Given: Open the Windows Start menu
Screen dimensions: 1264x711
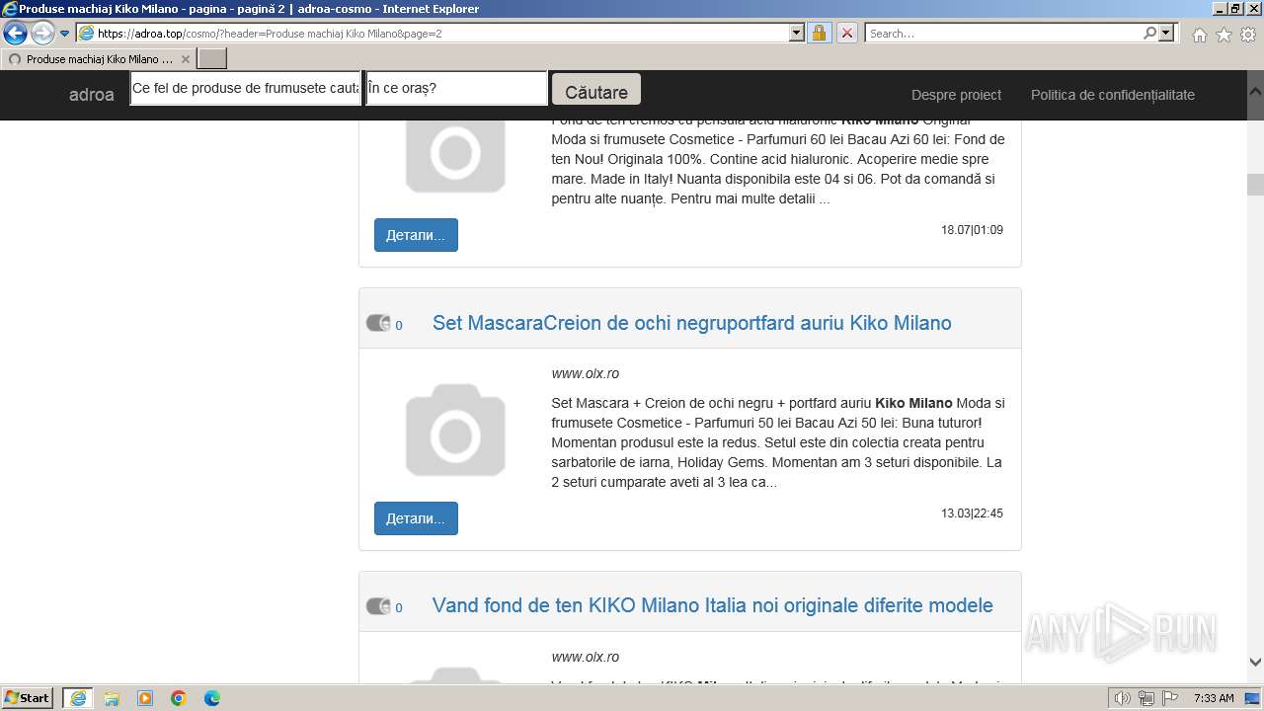Looking at the screenshot, I should coord(28,698).
